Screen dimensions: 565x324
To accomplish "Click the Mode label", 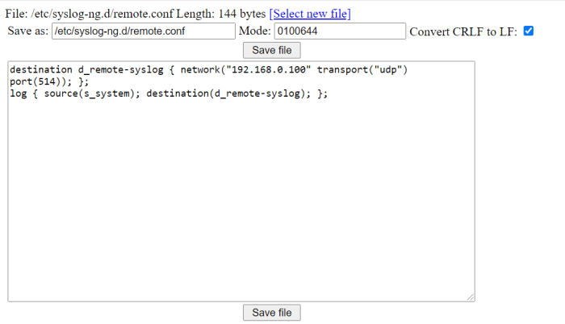I will click(255, 31).
